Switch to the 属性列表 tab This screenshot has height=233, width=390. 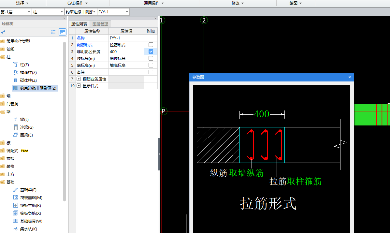[79, 24]
